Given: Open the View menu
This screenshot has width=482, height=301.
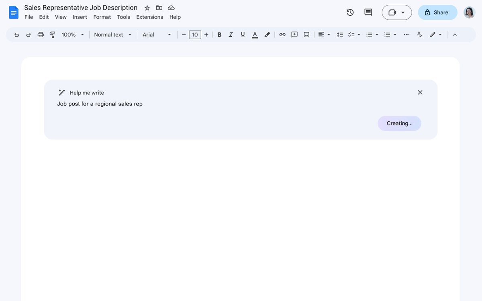Looking at the screenshot, I should click(61, 17).
